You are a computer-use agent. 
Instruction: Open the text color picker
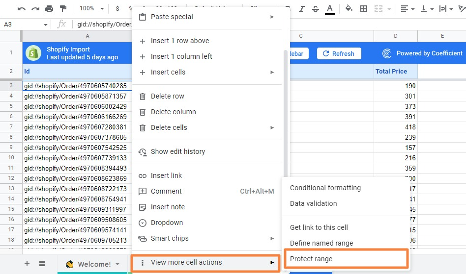(329, 9)
